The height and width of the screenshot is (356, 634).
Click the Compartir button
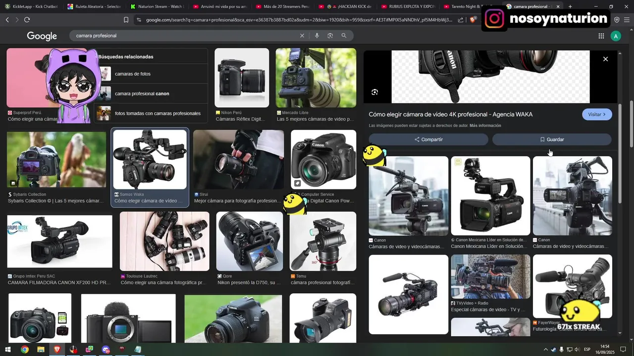[428, 139]
